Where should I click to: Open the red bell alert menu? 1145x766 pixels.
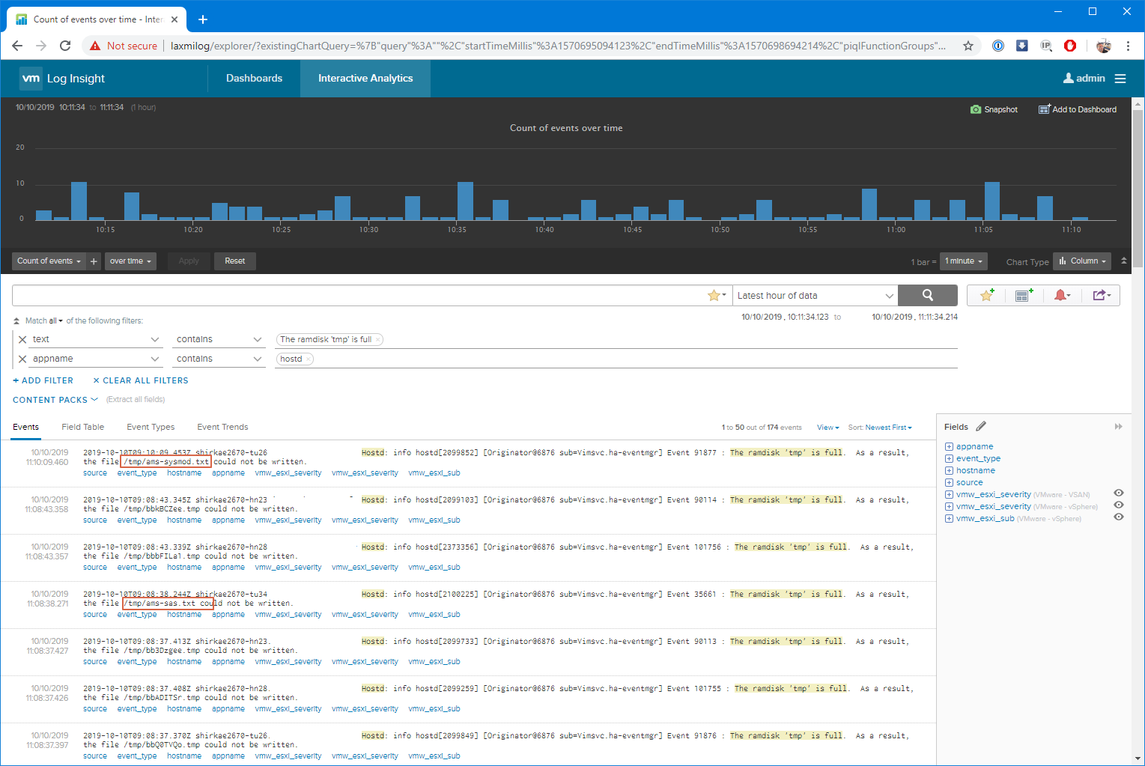[1061, 296]
